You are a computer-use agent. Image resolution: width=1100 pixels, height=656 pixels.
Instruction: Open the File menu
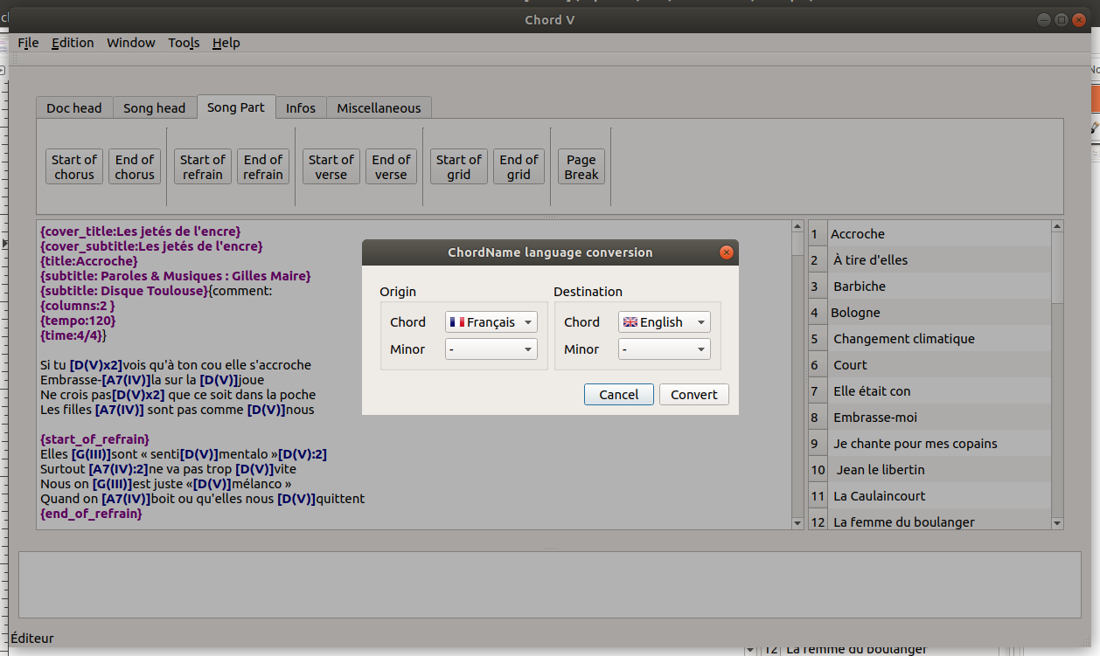pos(28,43)
